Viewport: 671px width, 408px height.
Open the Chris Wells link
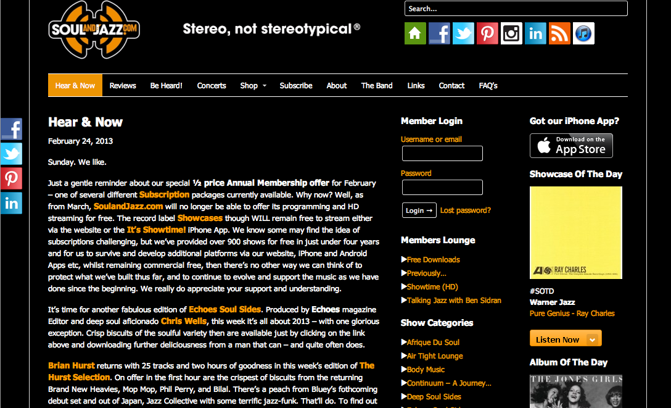point(184,321)
